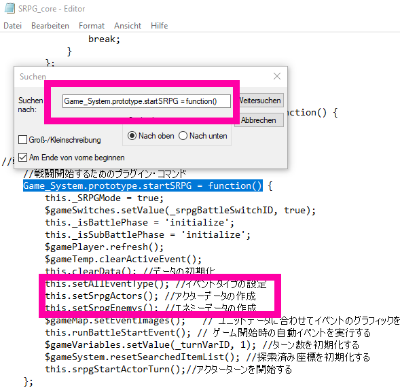Close the Suchen dialog with X

tap(277, 76)
